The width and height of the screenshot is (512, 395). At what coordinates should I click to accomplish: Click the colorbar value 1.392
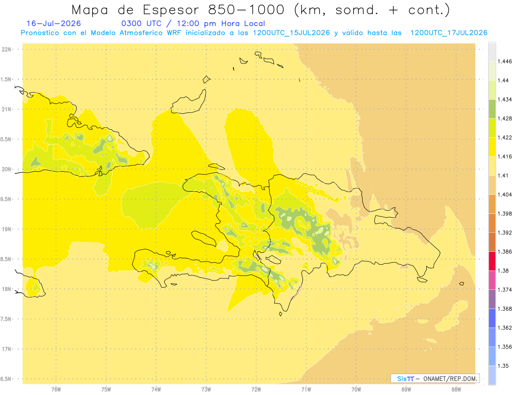click(x=506, y=233)
